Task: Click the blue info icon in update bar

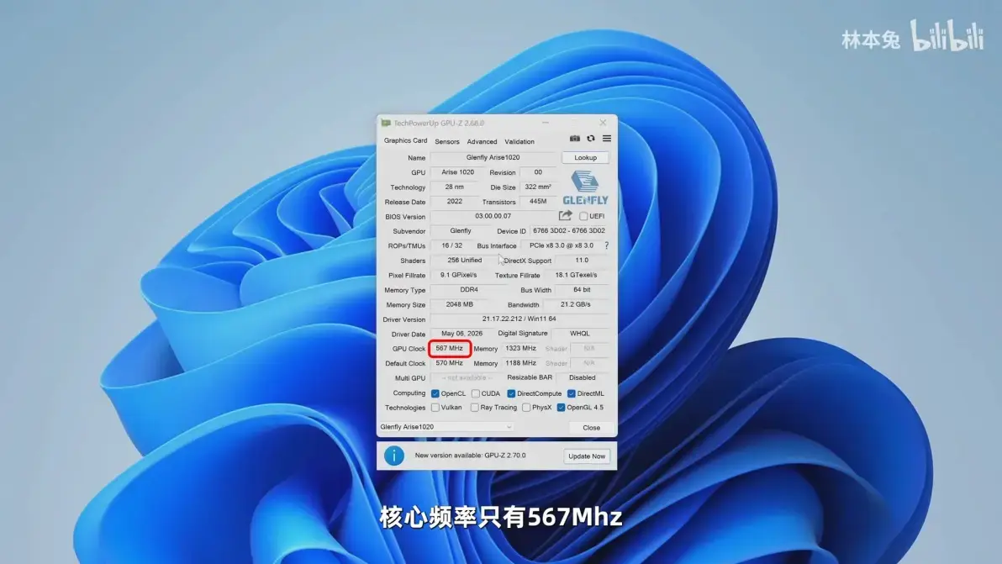Action: (x=393, y=456)
